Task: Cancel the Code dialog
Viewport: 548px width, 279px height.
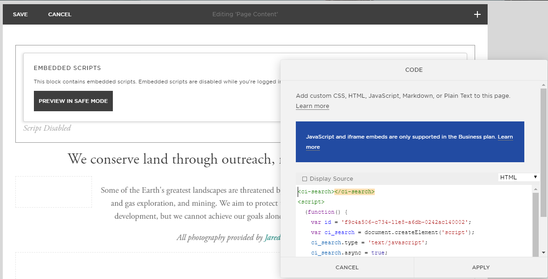Action: 347,267
